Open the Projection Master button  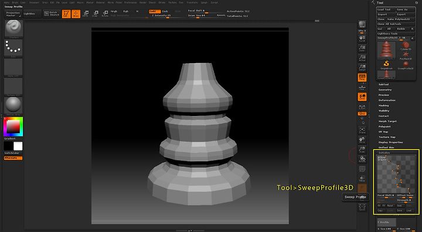pyautogui.click(x=13, y=13)
